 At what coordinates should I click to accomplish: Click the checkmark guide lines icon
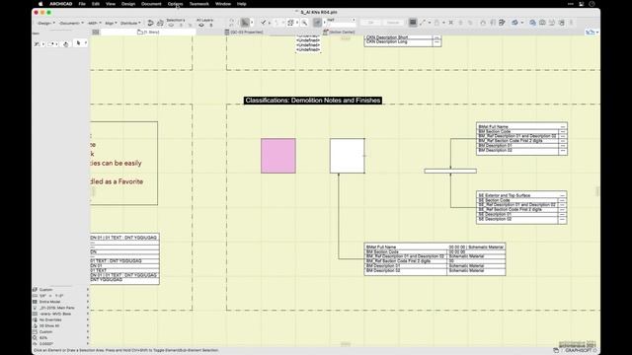(264, 23)
